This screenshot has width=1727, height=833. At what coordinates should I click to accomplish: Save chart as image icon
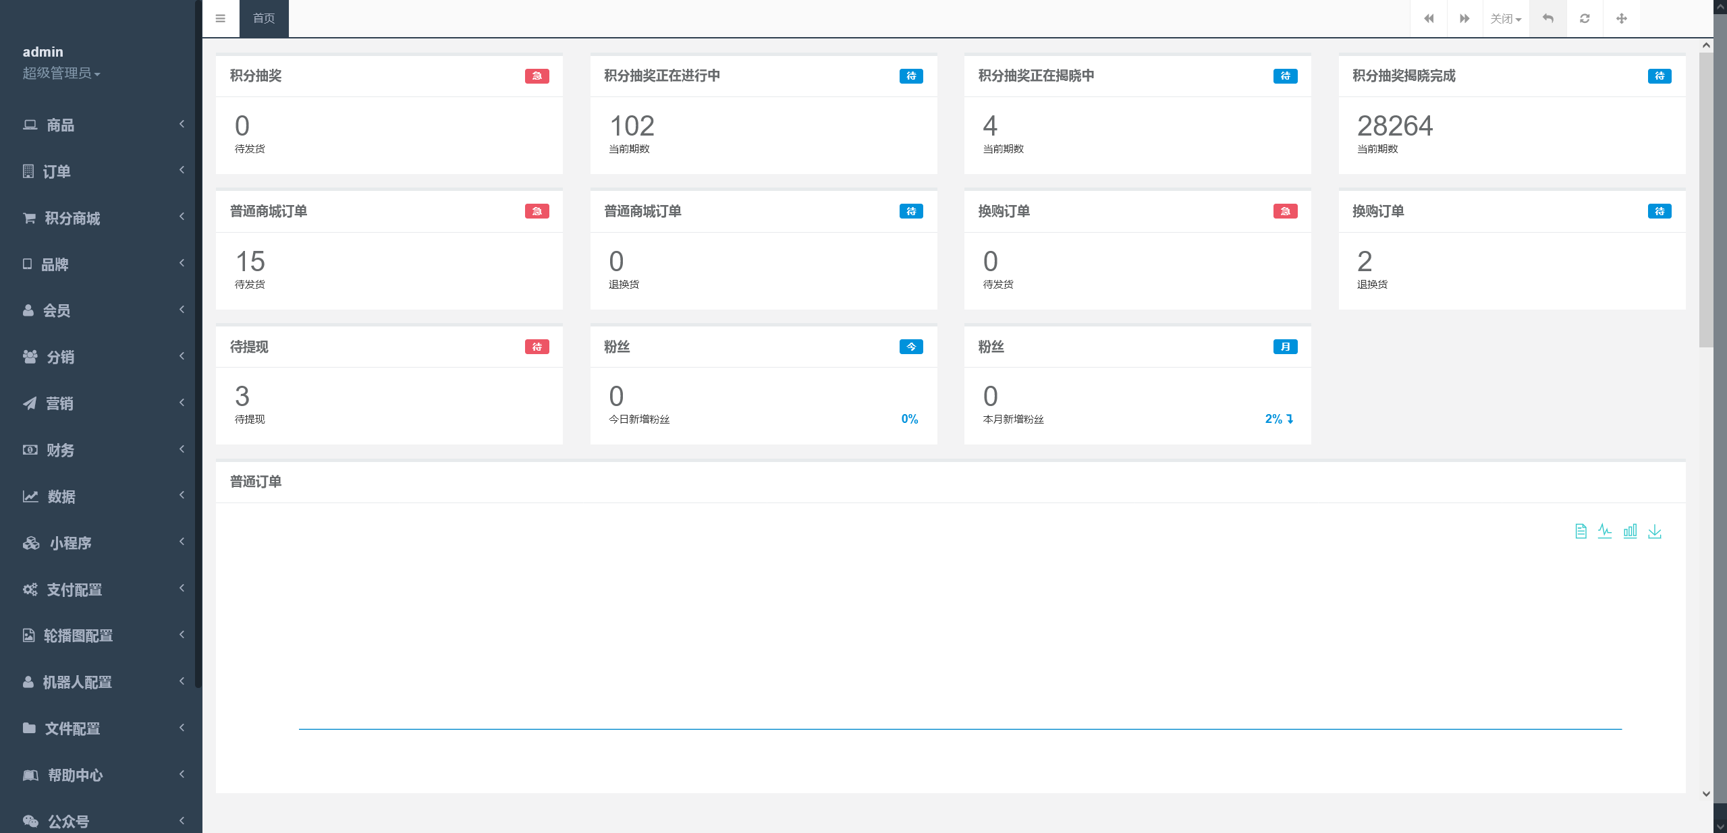tap(1655, 532)
